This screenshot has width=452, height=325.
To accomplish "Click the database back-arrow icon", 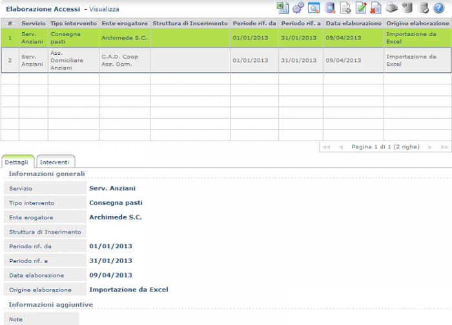I will pos(407,8).
